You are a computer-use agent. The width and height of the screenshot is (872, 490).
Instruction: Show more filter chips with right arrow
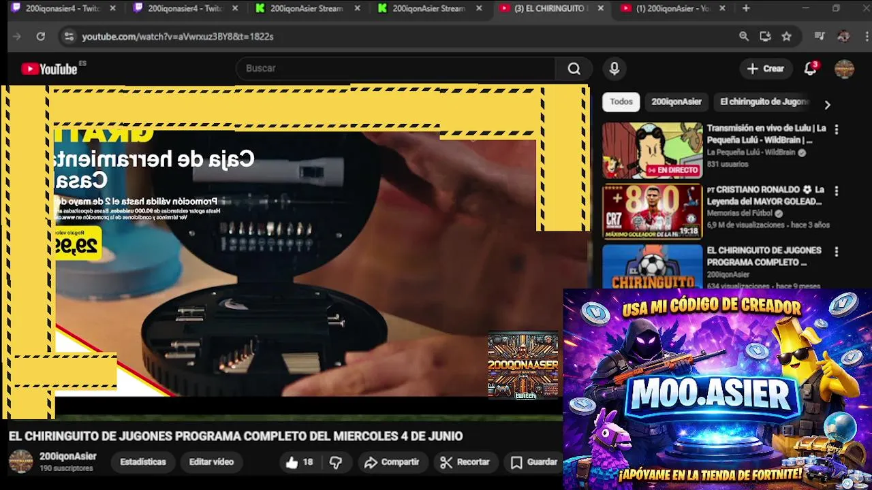point(827,105)
